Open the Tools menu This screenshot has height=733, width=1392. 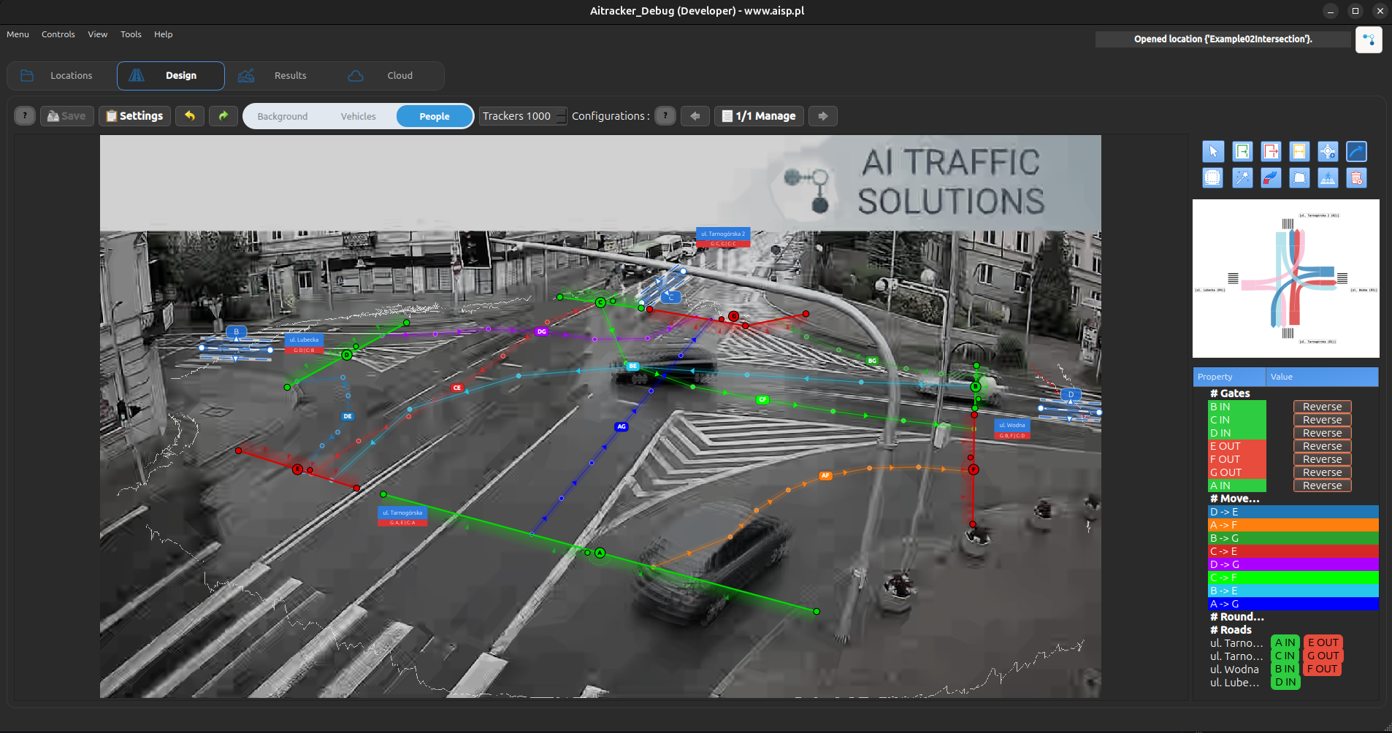[131, 34]
